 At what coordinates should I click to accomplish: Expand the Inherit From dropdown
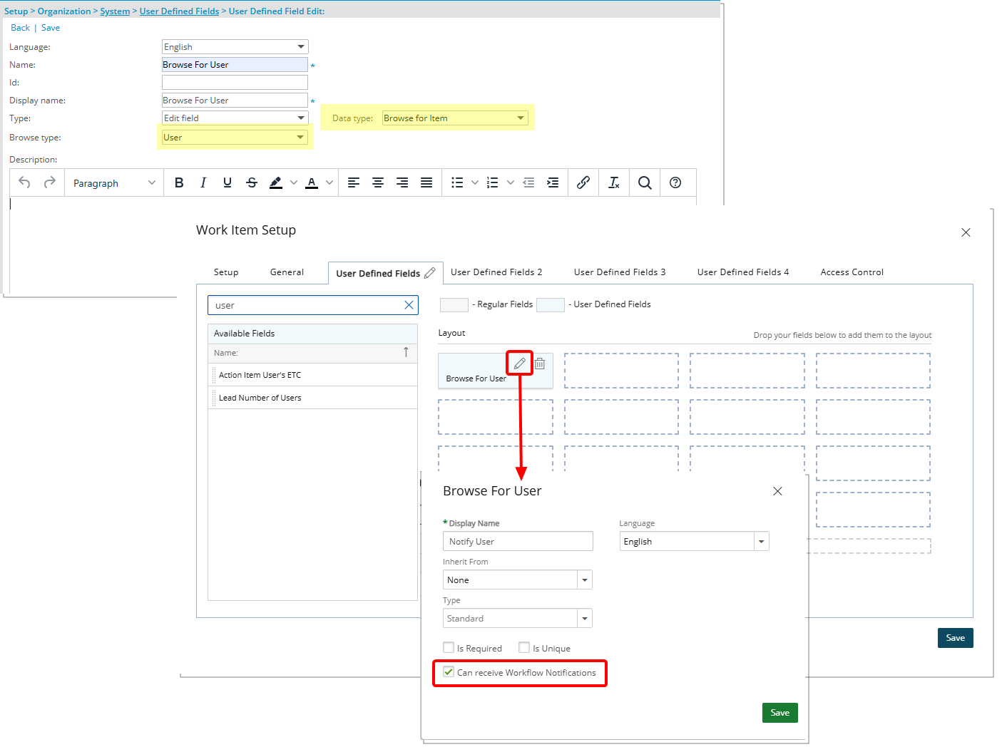tap(584, 580)
